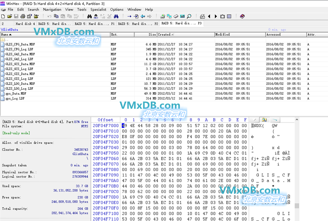
Task: Click the Position Manager toolbar icon
Action: click(202, 16)
